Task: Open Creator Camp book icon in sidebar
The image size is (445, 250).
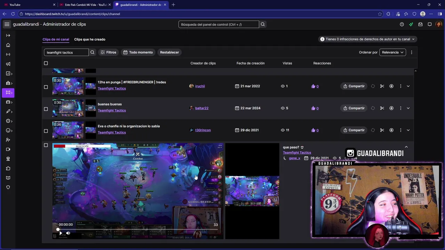Action: coord(8,178)
